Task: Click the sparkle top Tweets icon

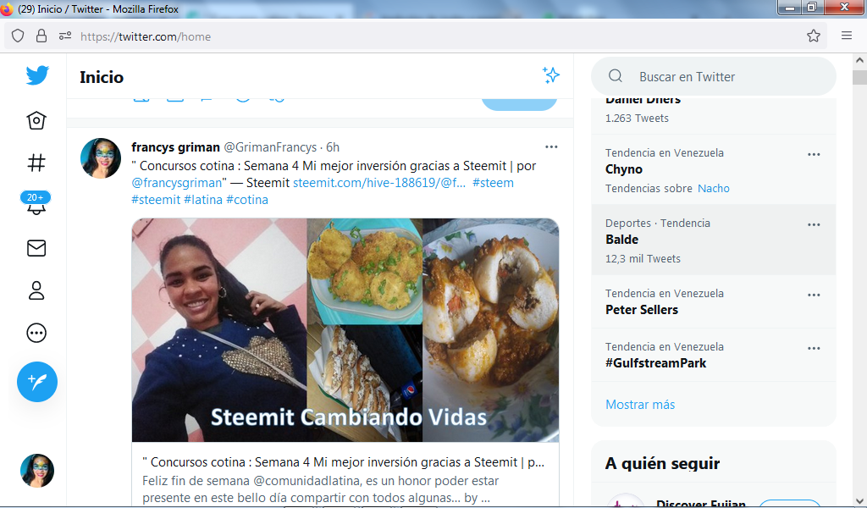Action: pyautogui.click(x=550, y=75)
